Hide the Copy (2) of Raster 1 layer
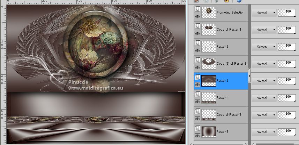Image resolution: width=299 pixels, height=145 pixels. (197, 67)
